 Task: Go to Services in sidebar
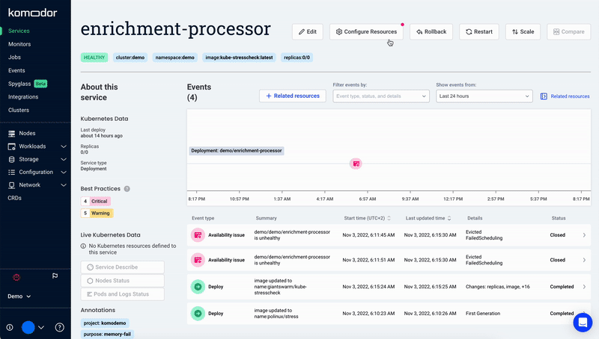pos(19,31)
